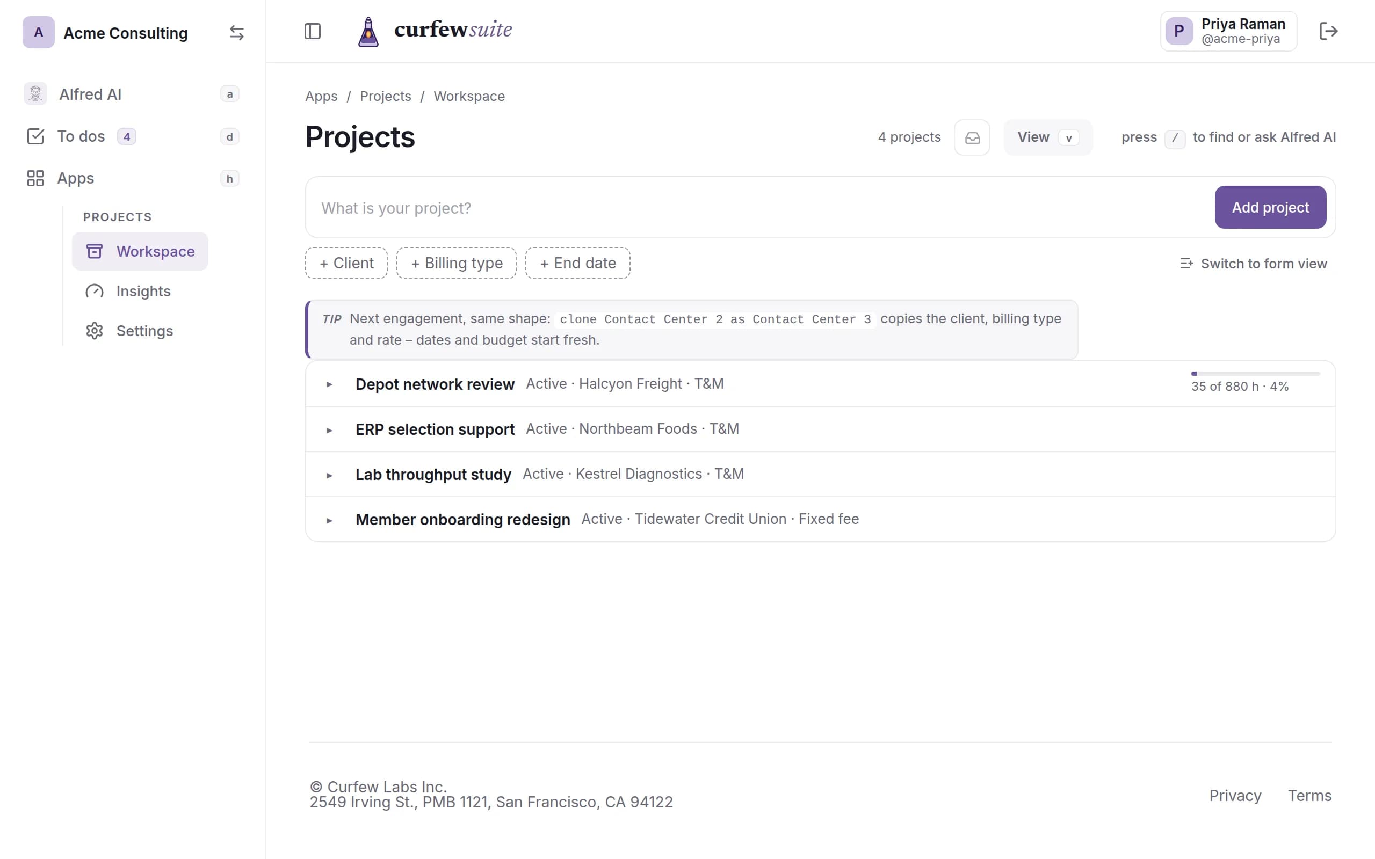Click the PROJECTS section heading
This screenshot has height=859, width=1375.
point(117,217)
